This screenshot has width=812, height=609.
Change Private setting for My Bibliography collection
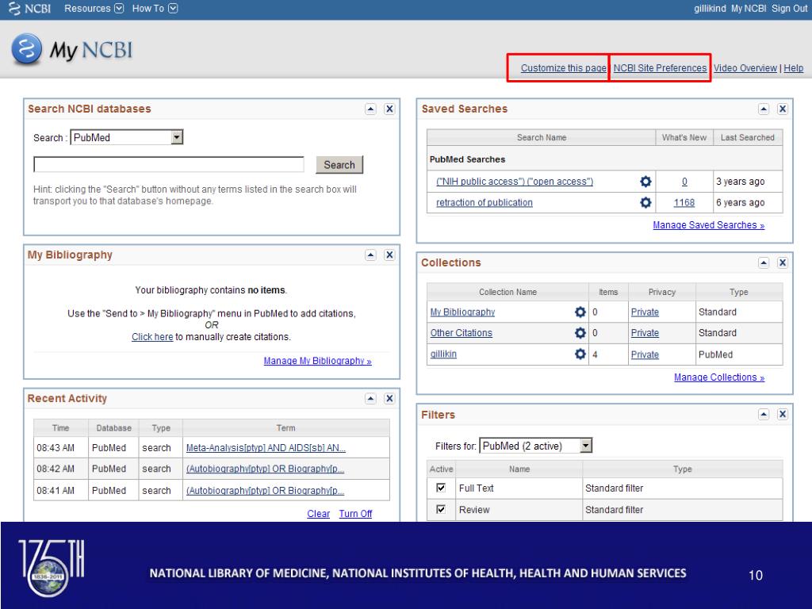645,312
